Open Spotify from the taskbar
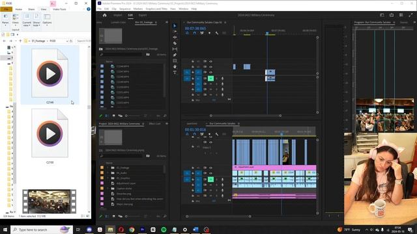Image resolution: width=417 pixels, height=234 pixels. coord(164,229)
